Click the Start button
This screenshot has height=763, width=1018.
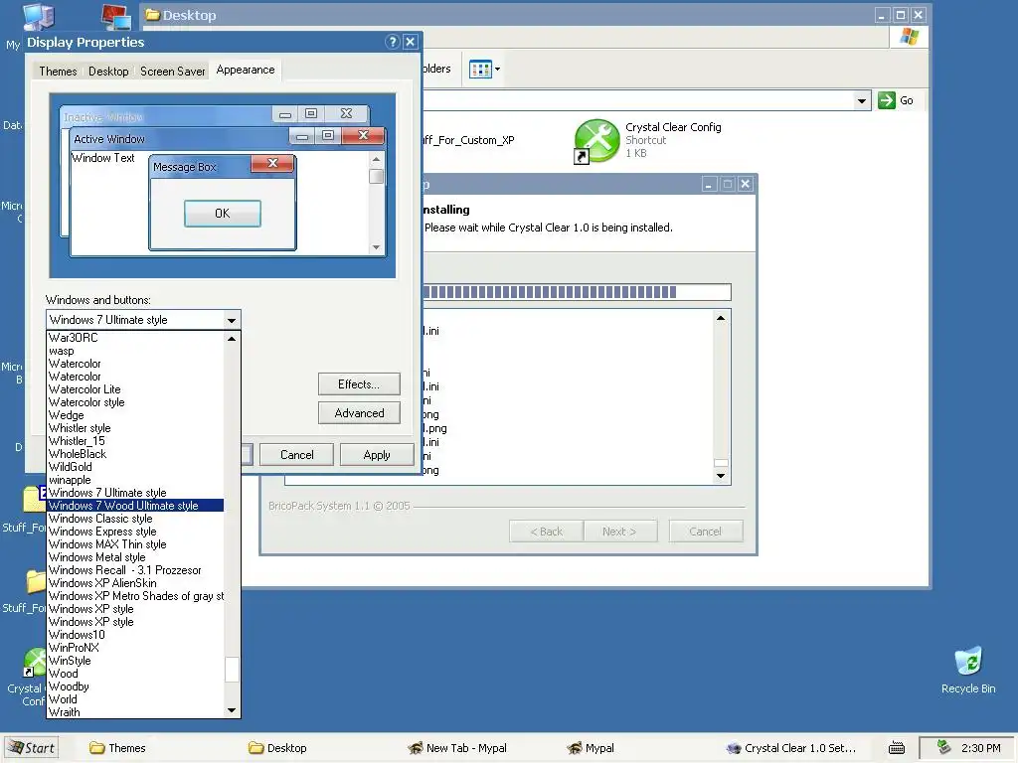click(31, 748)
